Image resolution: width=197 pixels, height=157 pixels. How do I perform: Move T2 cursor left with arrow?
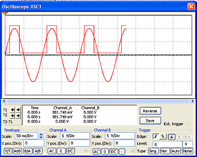coord(13,115)
